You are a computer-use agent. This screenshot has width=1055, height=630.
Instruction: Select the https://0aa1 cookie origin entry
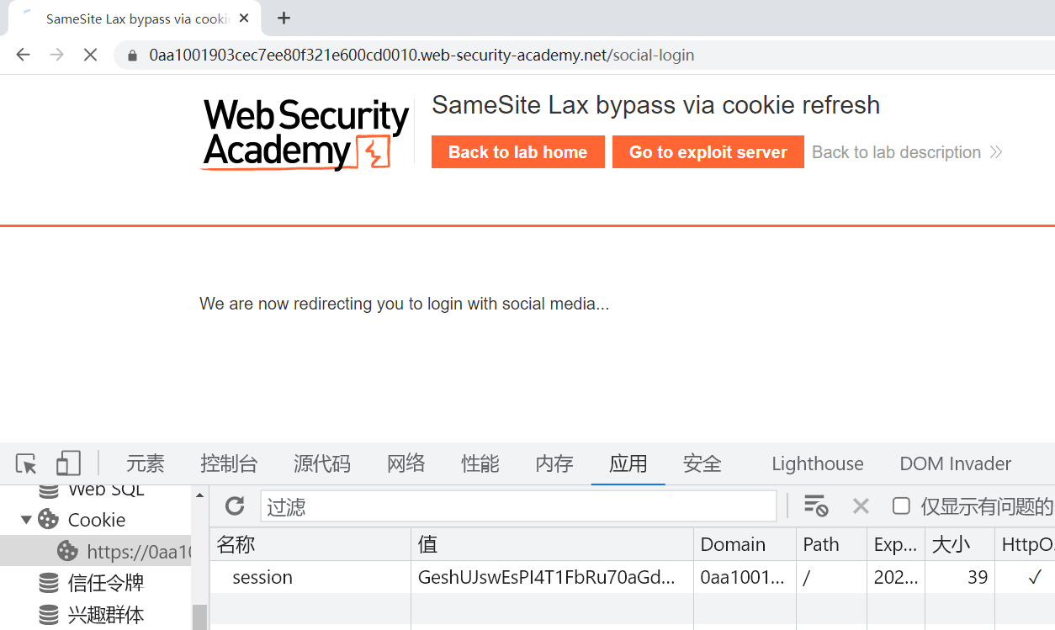point(126,552)
